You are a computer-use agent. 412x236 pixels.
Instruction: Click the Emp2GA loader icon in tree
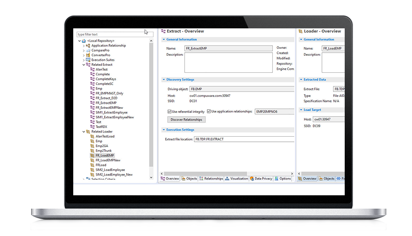coord(92,146)
